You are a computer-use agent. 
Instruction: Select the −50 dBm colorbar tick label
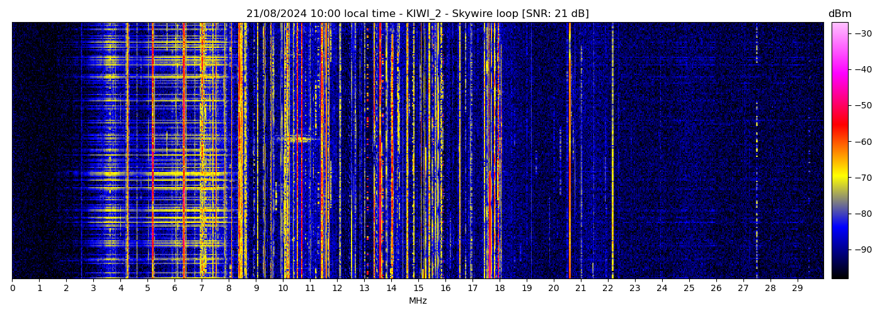point(863,106)
